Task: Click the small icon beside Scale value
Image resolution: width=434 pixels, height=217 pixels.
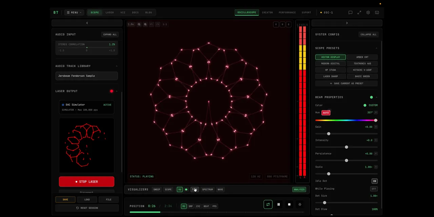Action: click(376, 167)
